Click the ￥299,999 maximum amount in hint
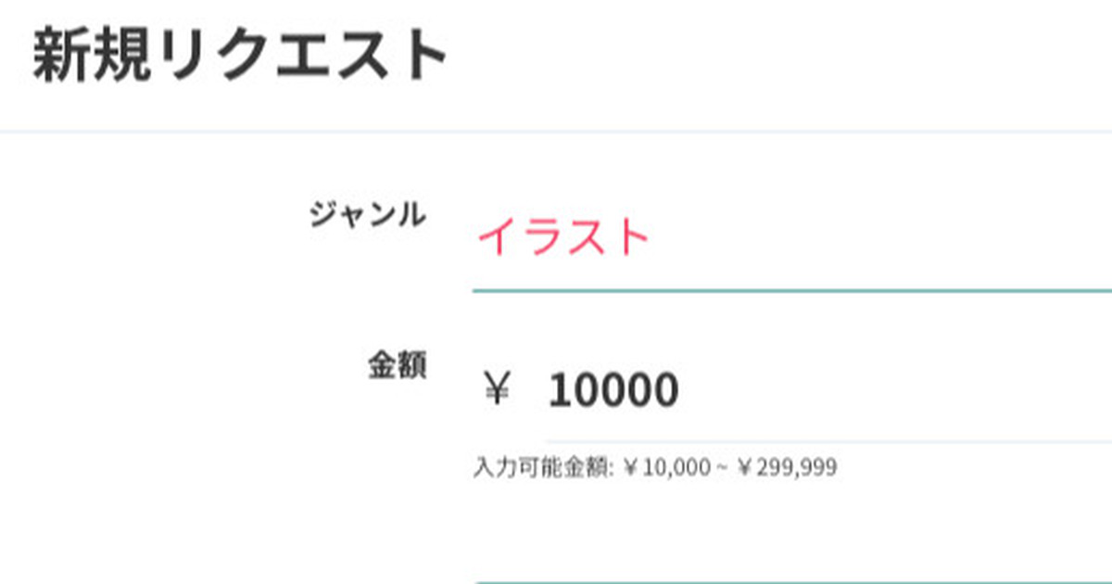Viewport: 1112px width, 584px height. click(787, 468)
